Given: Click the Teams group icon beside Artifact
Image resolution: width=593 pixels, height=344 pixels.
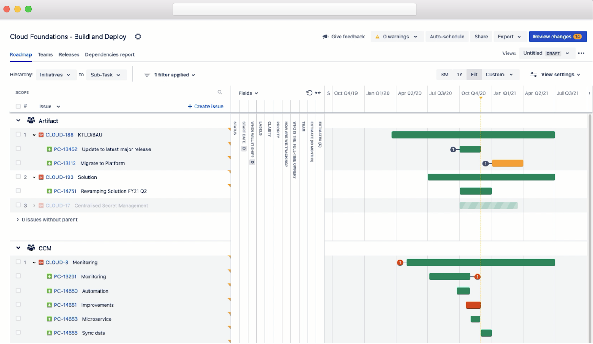Looking at the screenshot, I should 32,121.
